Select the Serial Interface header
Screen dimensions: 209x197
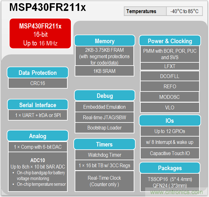(38, 105)
